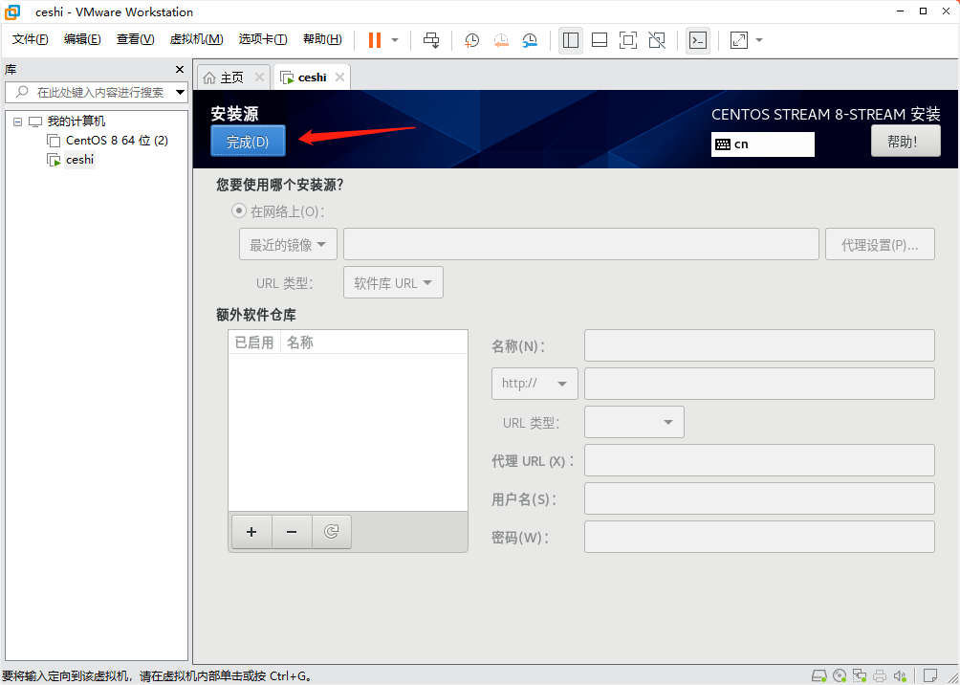Click the 代理 URL (X) input field

[759, 460]
